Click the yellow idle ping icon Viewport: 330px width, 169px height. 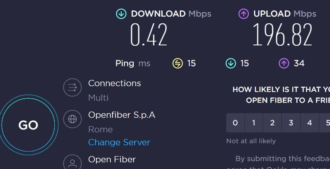click(x=178, y=63)
